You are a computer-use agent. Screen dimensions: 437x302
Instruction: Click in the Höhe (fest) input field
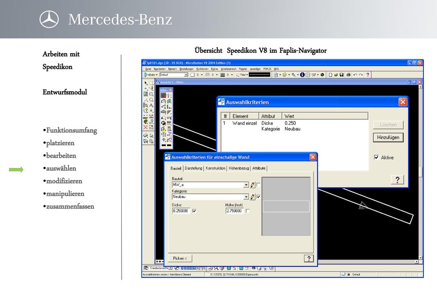235,211
